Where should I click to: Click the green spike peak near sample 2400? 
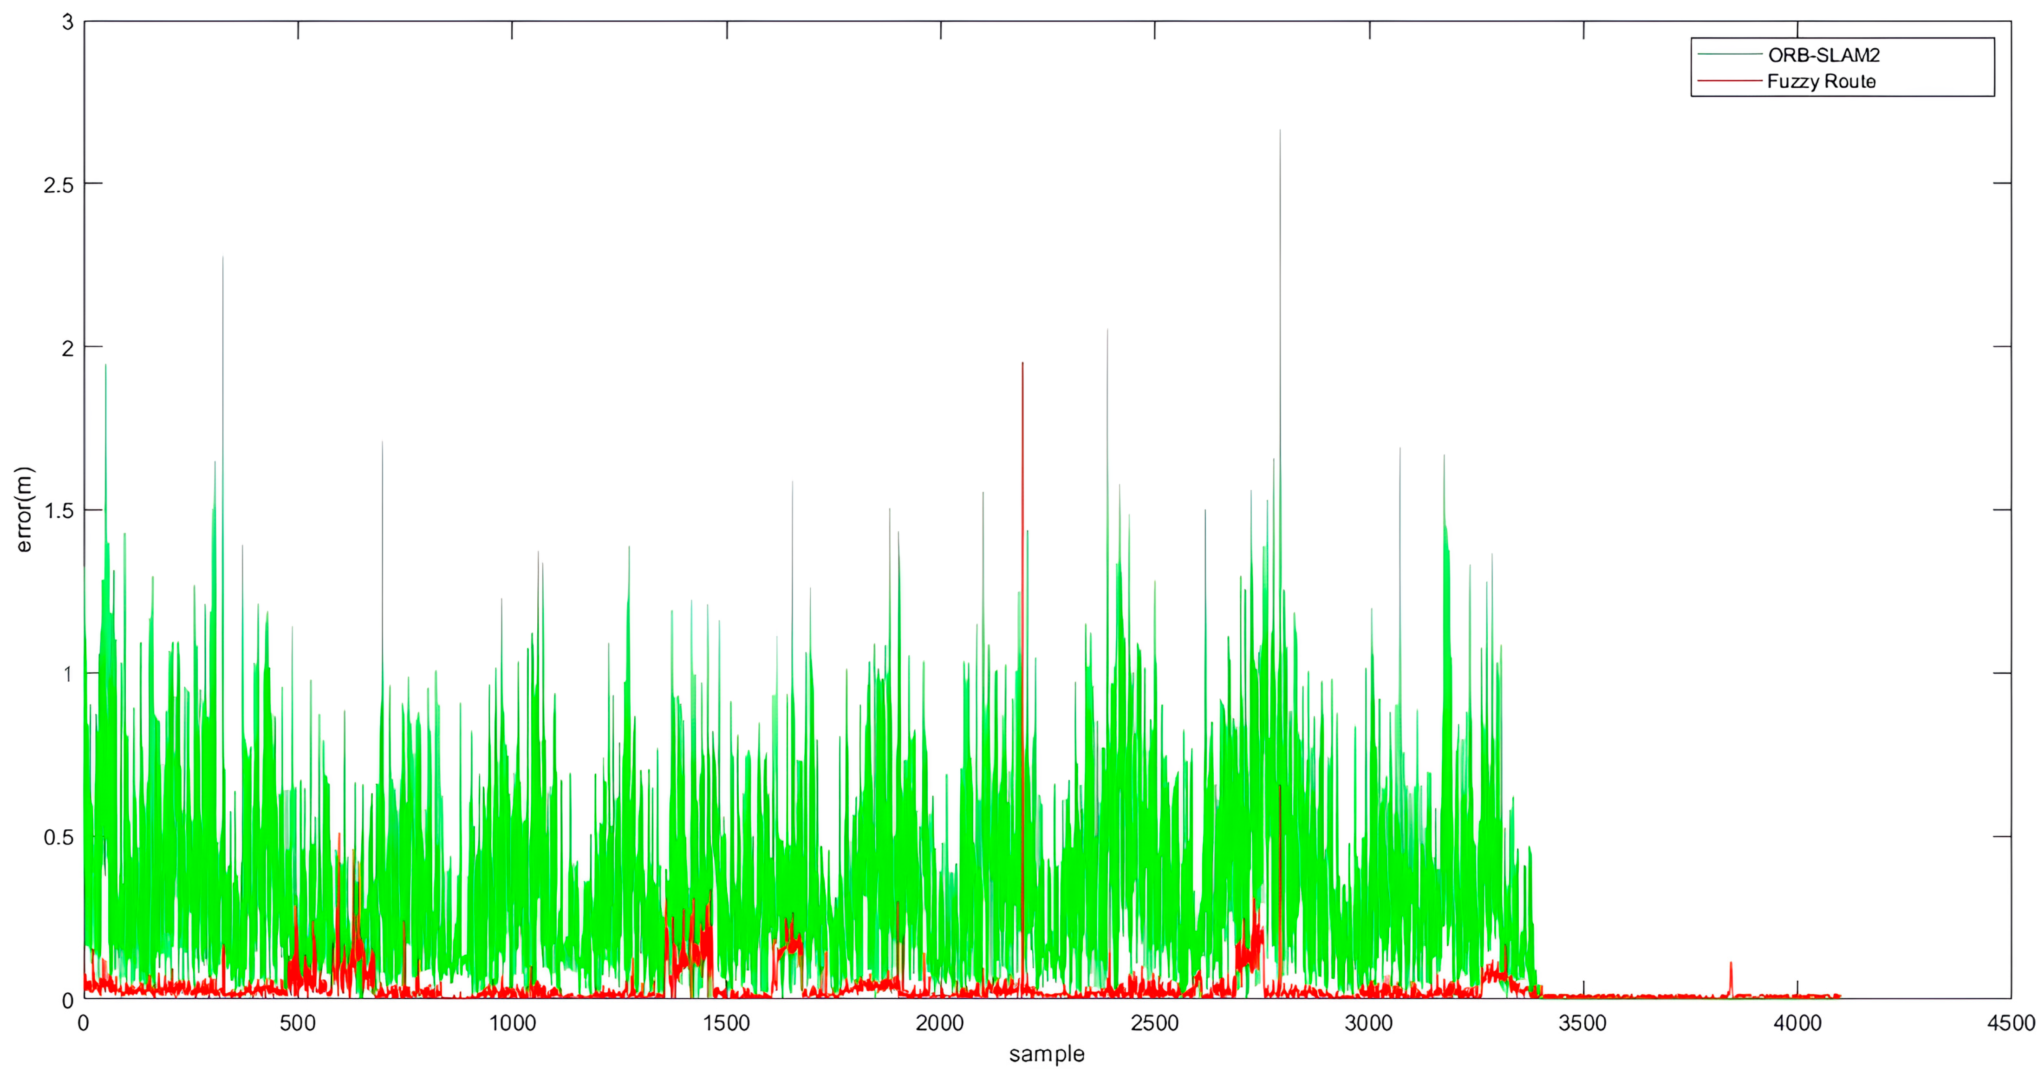pyautogui.click(x=1107, y=333)
